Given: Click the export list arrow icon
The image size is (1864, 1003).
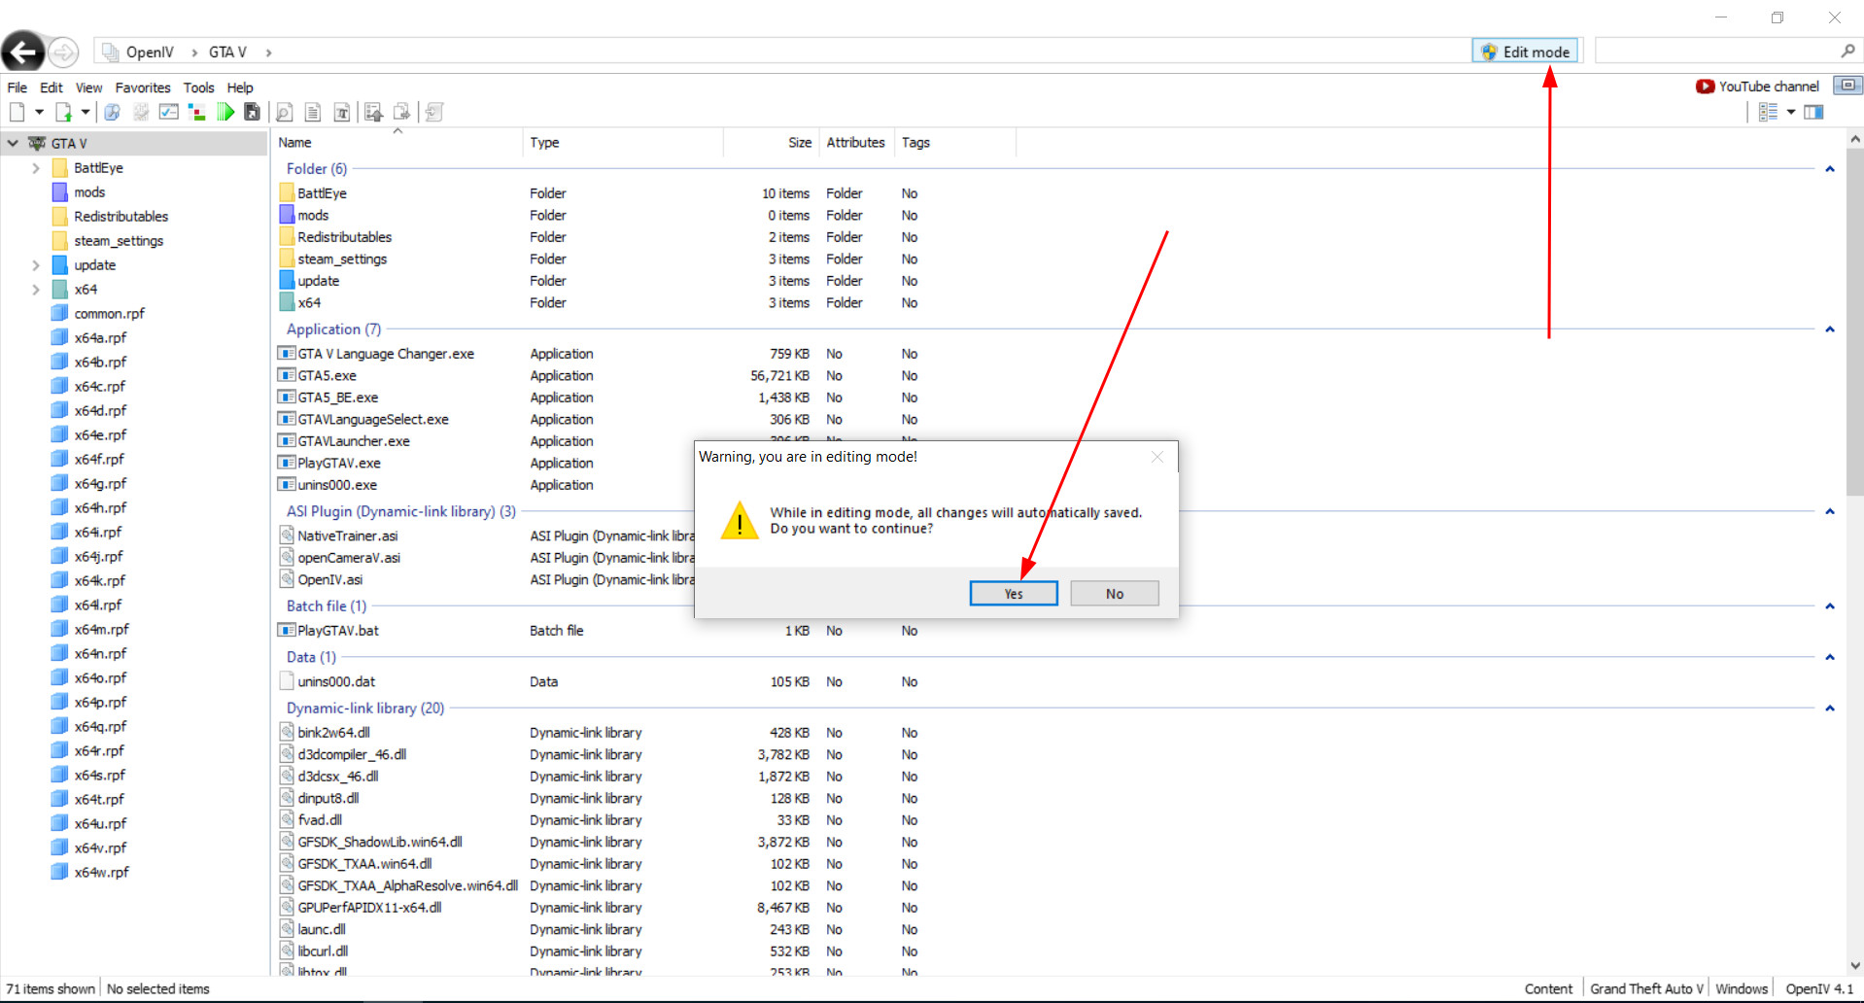Looking at the screenshot, I should coord(374,113).
